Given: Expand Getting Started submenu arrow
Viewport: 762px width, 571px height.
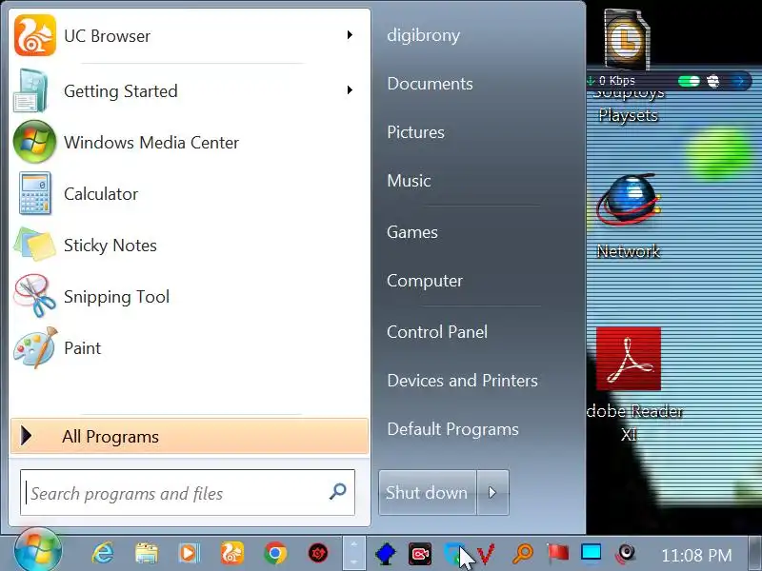Looking at the screenshot, I should click(350, 89).
